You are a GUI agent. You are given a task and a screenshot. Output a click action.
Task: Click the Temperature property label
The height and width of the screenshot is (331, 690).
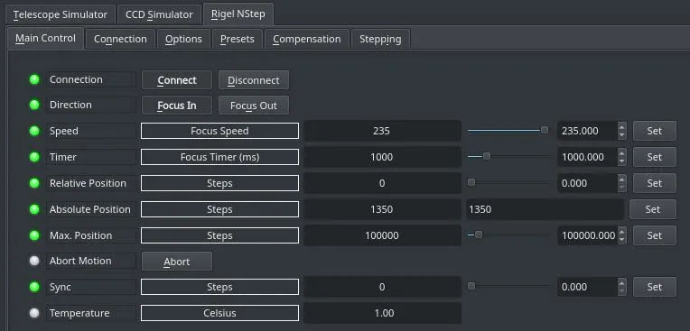[90, 313]
